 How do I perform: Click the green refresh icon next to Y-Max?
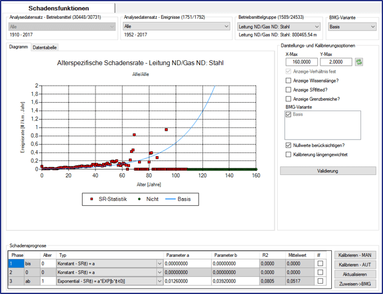pos(359,62)
